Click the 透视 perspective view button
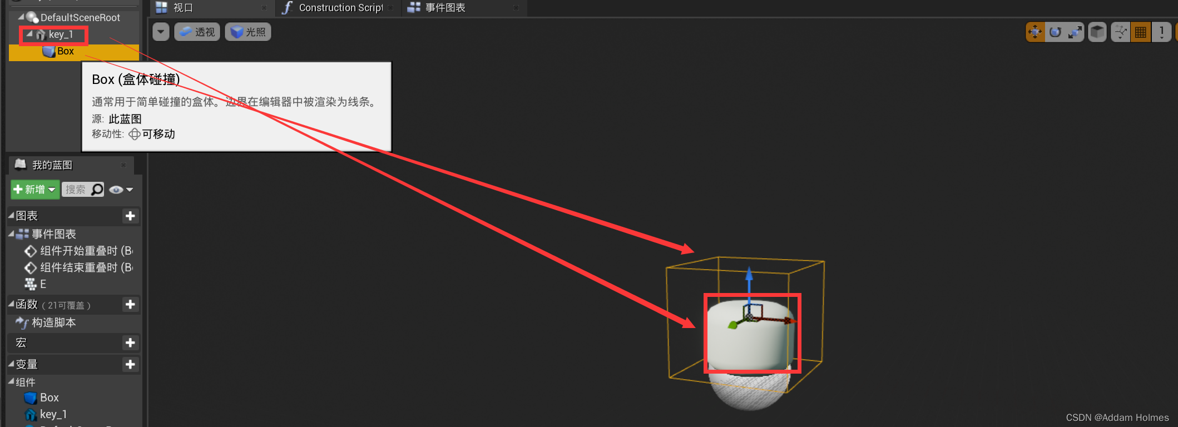 (x=197, y=32)
